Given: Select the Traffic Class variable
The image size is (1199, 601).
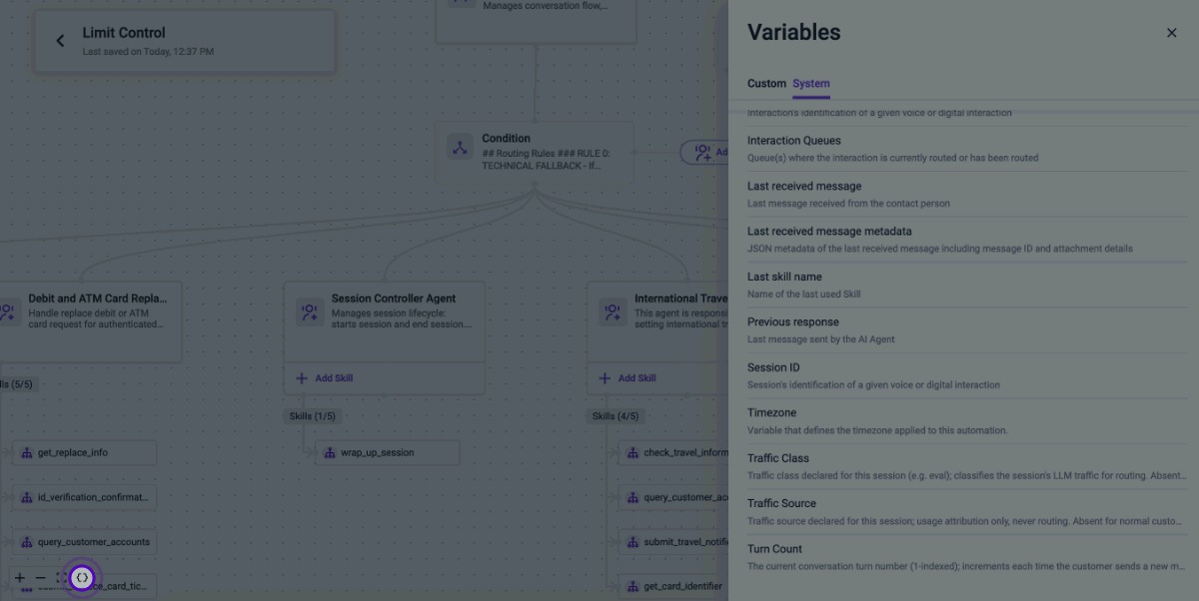Looking at the screenshot, I should coord(967,466).
